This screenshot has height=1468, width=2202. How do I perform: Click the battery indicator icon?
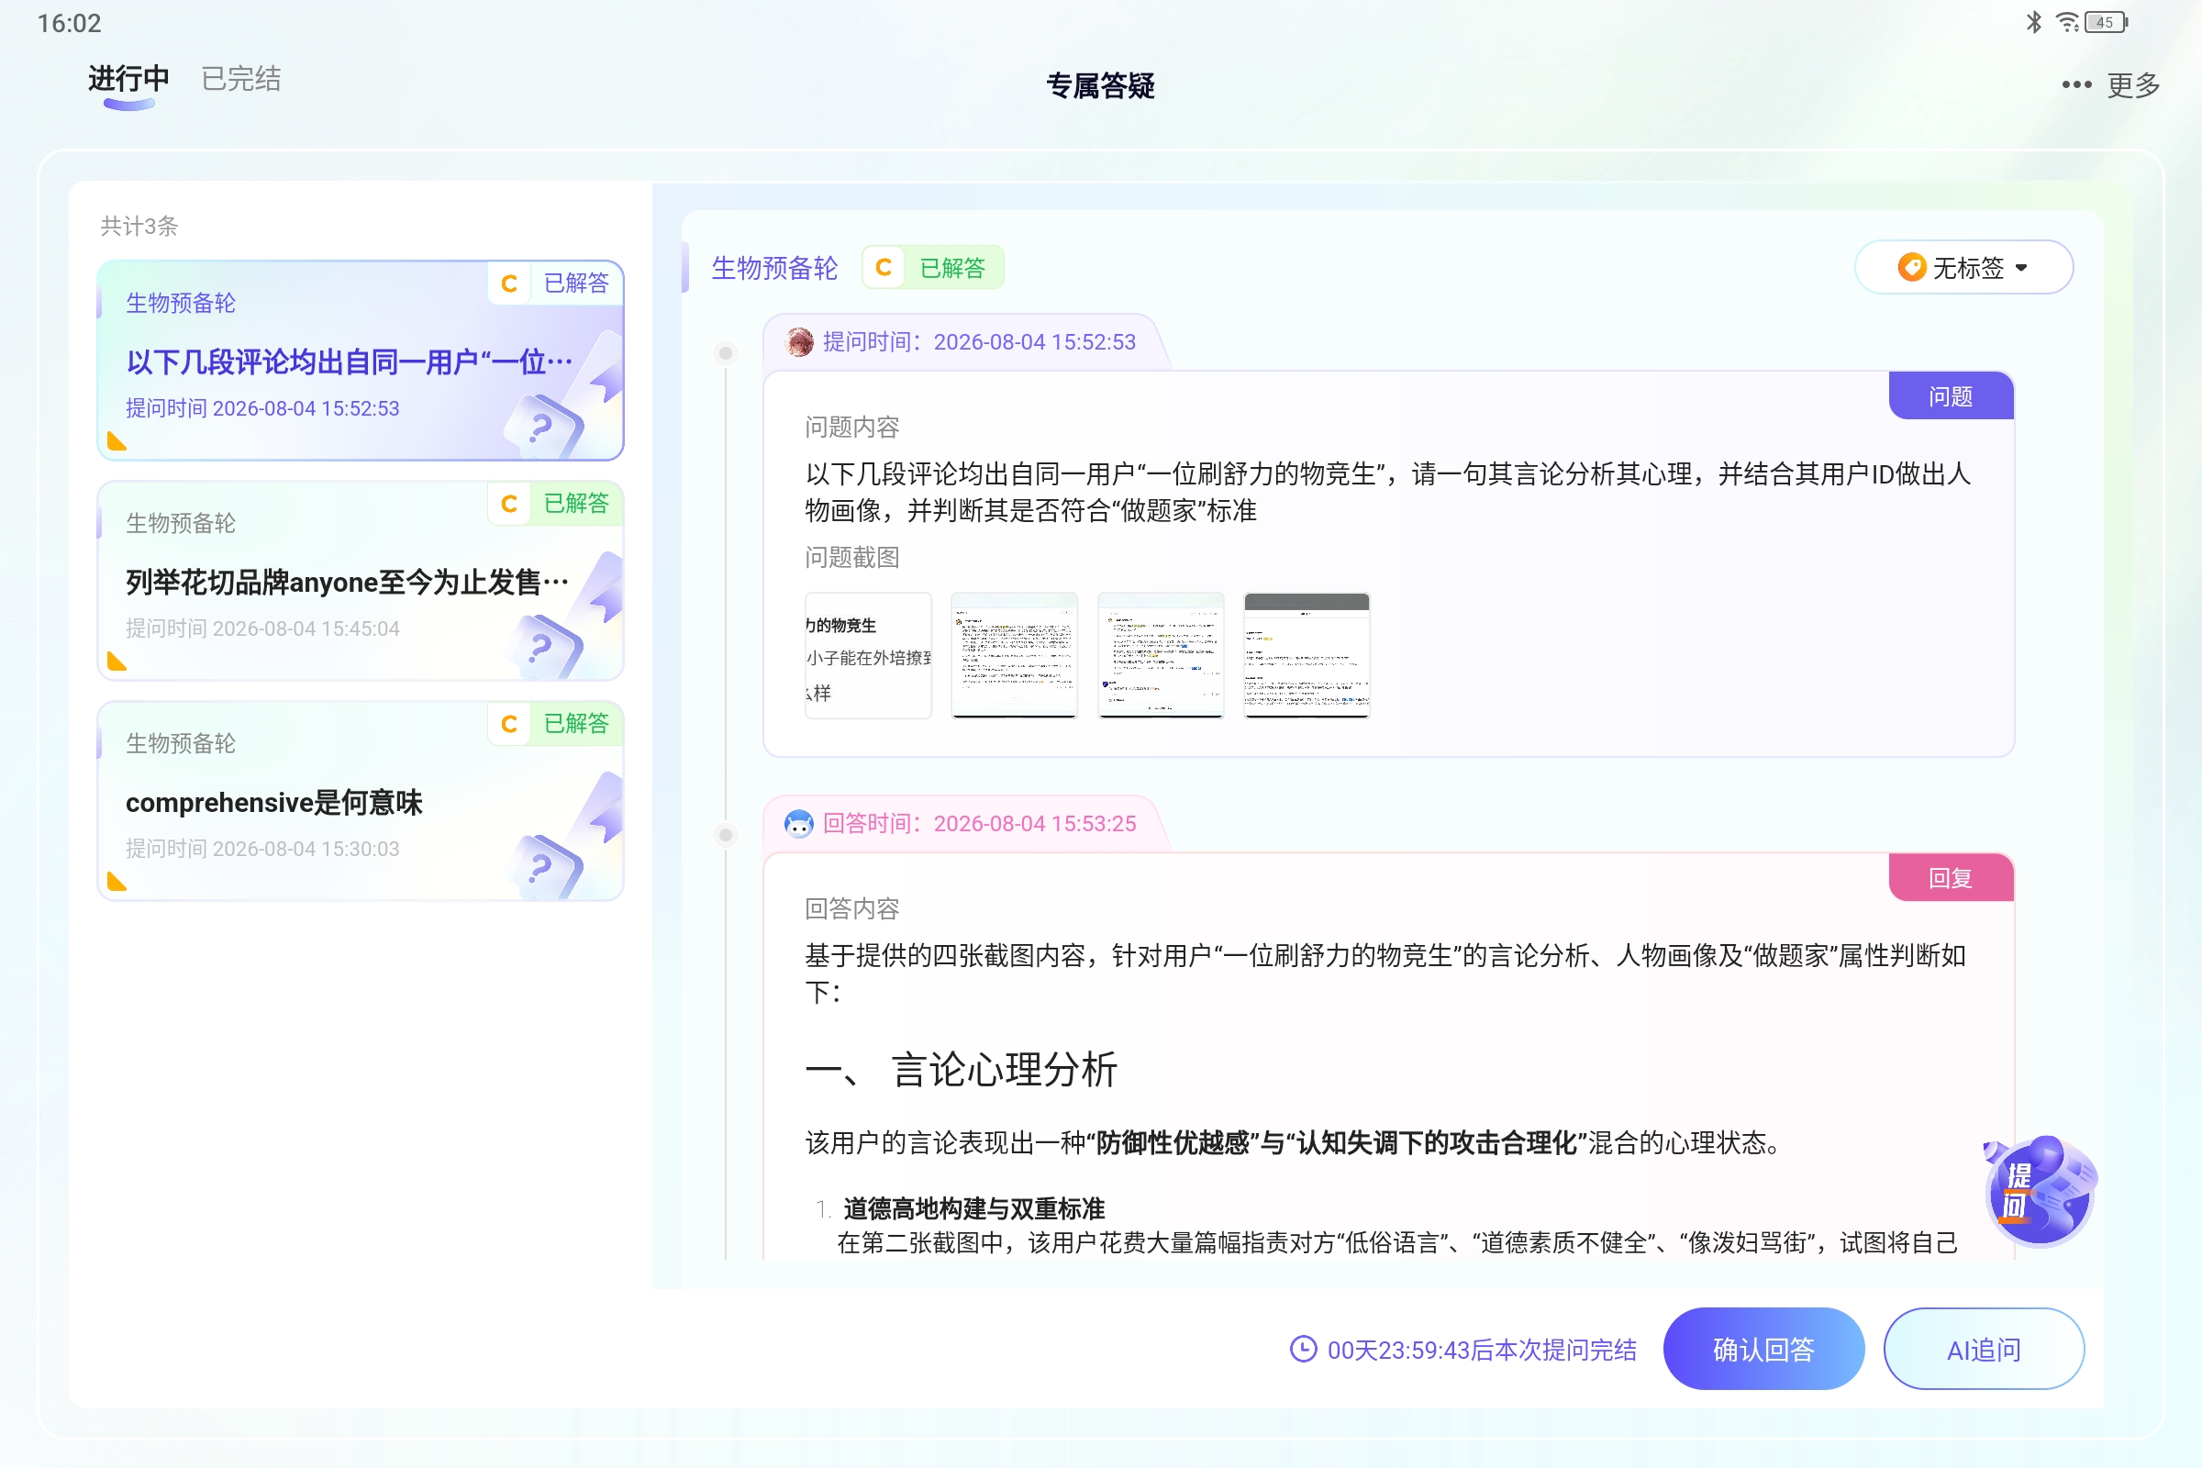(2106, 21)
